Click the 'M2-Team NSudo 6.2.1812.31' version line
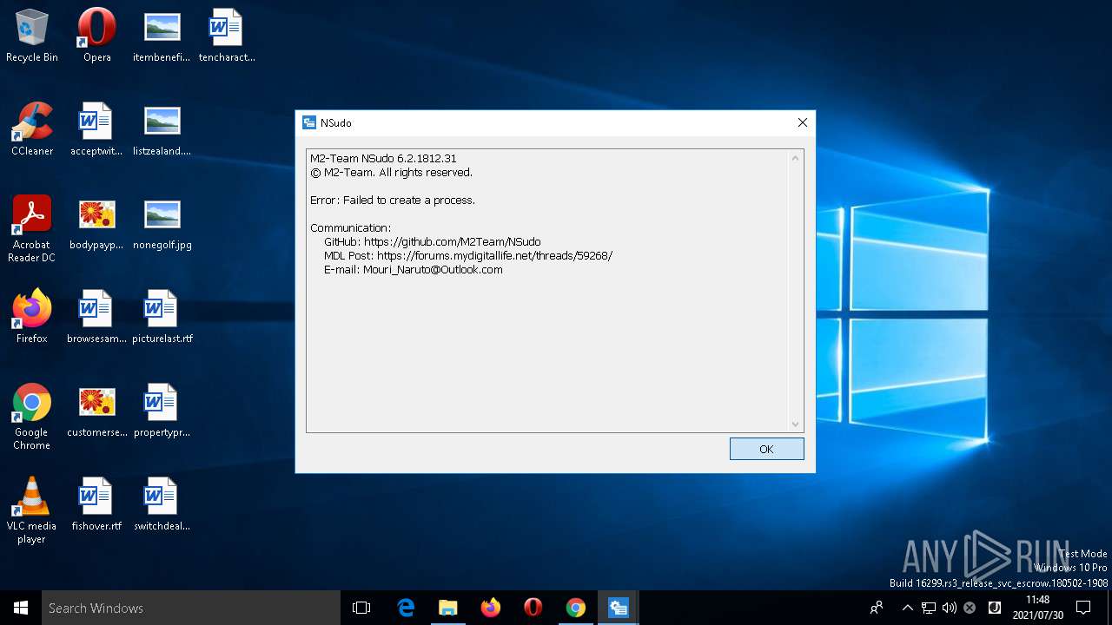The width and height of the screenshot is (1112, 625). pyautogui.click(x=383, y=158)
